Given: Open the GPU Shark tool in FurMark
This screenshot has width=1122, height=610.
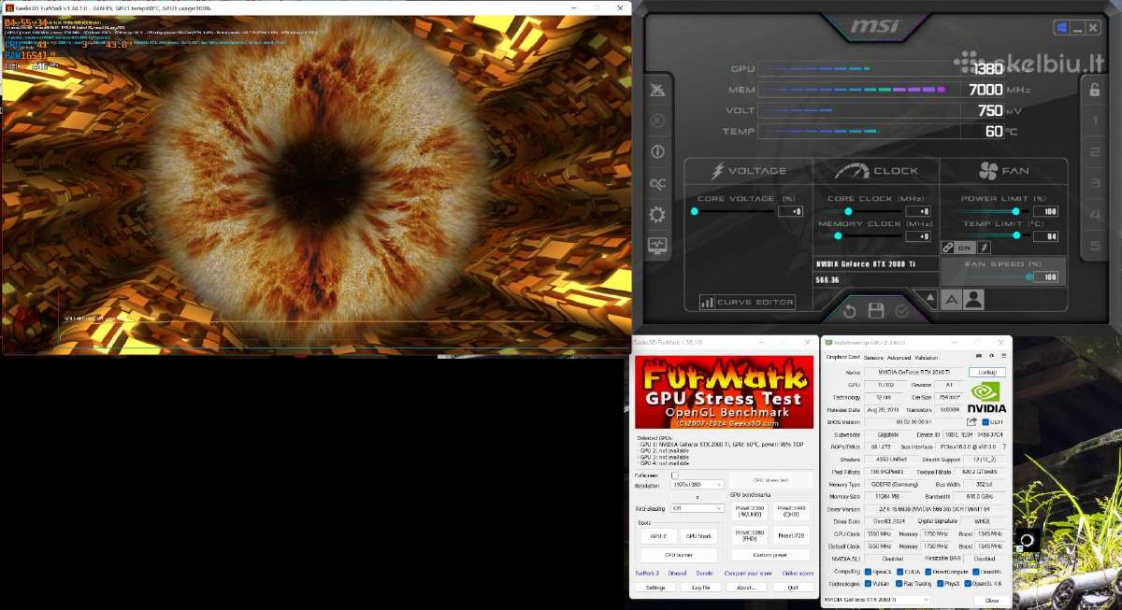Looking at the screenshot, I should 698,536.
